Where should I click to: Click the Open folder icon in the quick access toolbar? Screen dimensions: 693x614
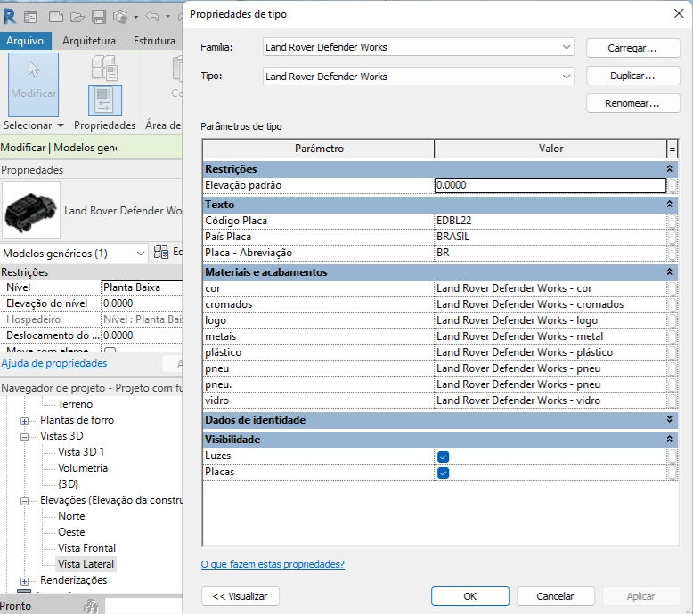77,17
